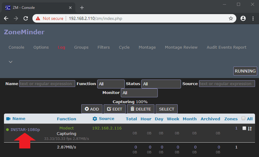Open the INSTAR-1080p monitor link
The height and width of the screenshot is (157, 259).
pyautogui.click(x=25, y=130)
